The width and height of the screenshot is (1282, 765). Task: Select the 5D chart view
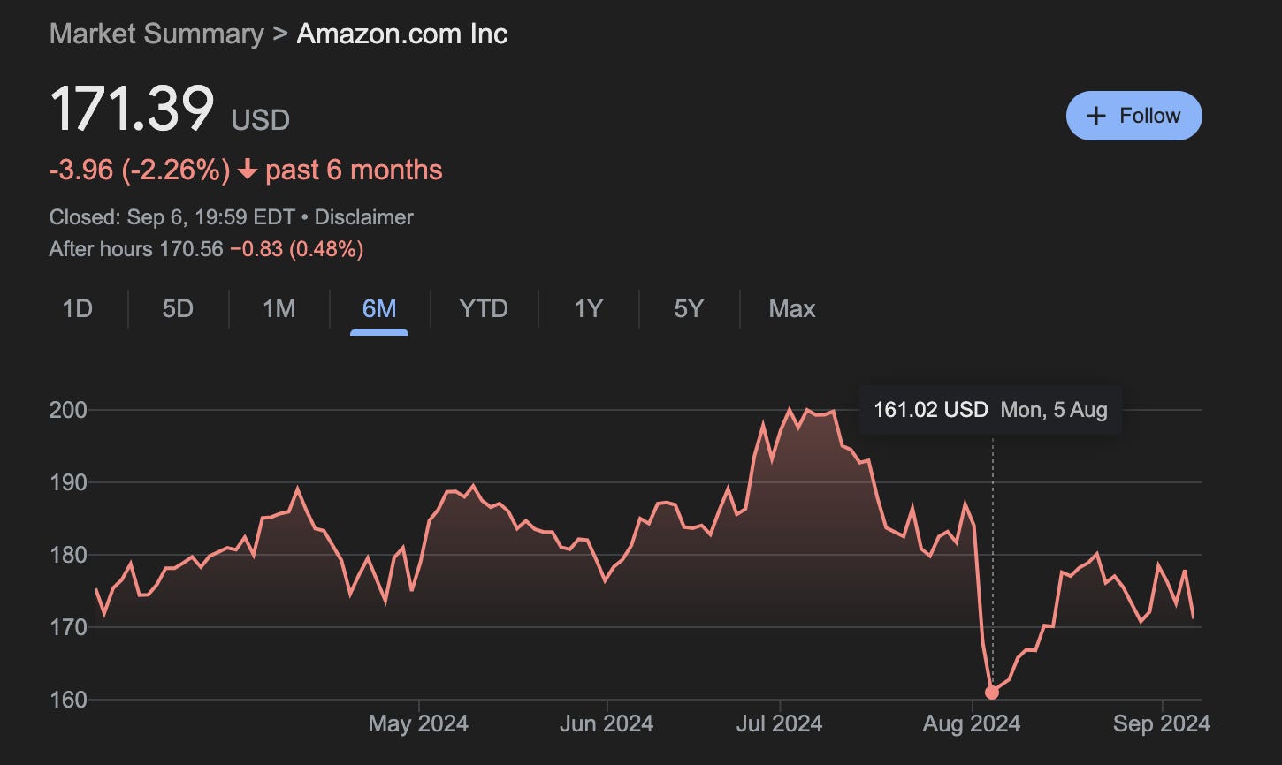tap(178, 309)
